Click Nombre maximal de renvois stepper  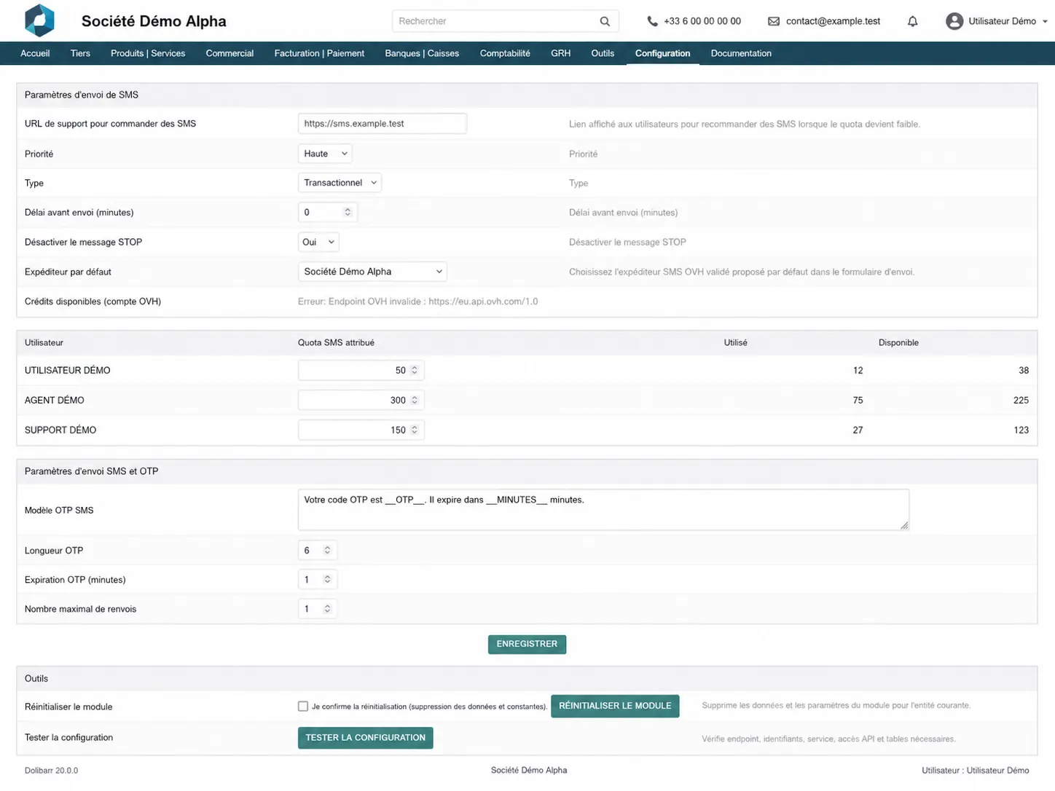327,609
